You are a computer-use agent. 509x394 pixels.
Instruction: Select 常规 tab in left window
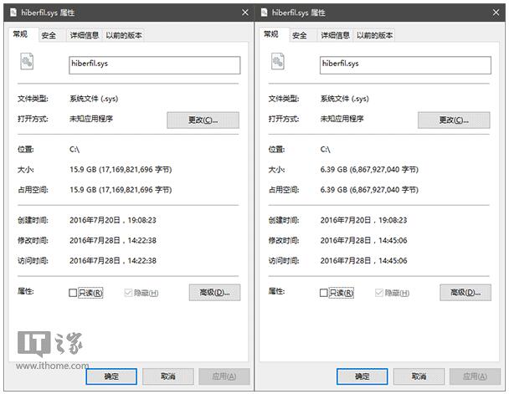point(23,34)
